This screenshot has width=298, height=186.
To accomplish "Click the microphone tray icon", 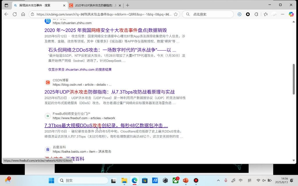I will click(x=226, y=180).
